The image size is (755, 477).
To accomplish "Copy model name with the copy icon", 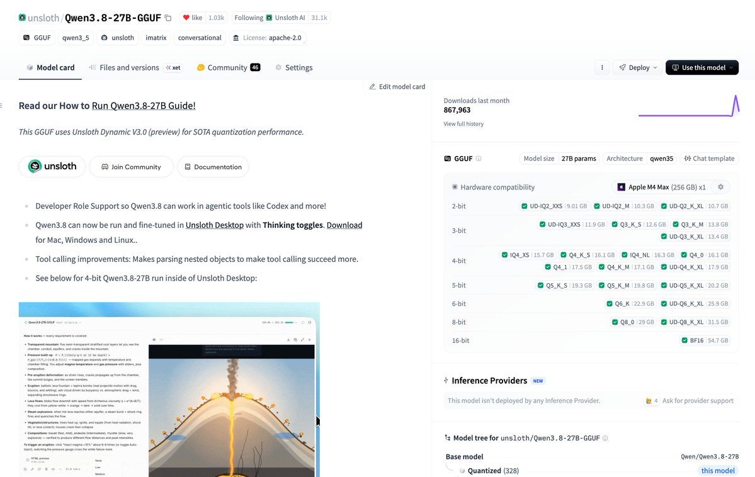I will [x=168, y=18].
